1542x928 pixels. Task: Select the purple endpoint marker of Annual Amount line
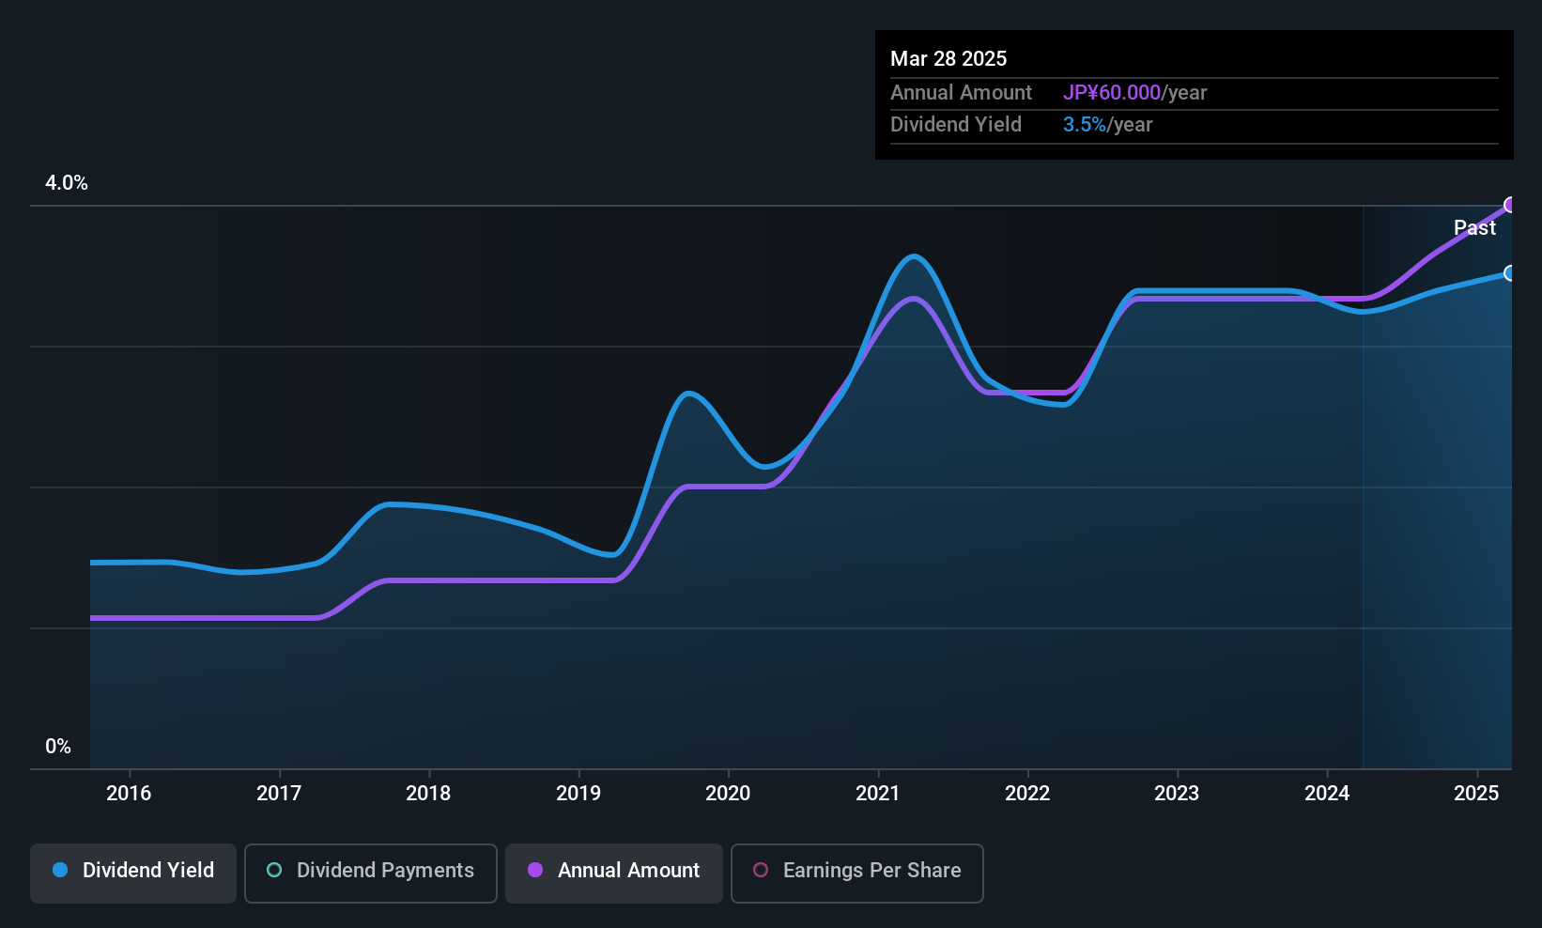(1510, 205)
